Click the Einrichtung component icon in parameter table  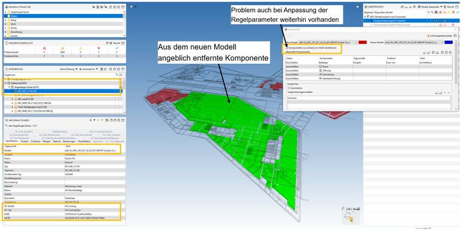[x=320, y=75]
